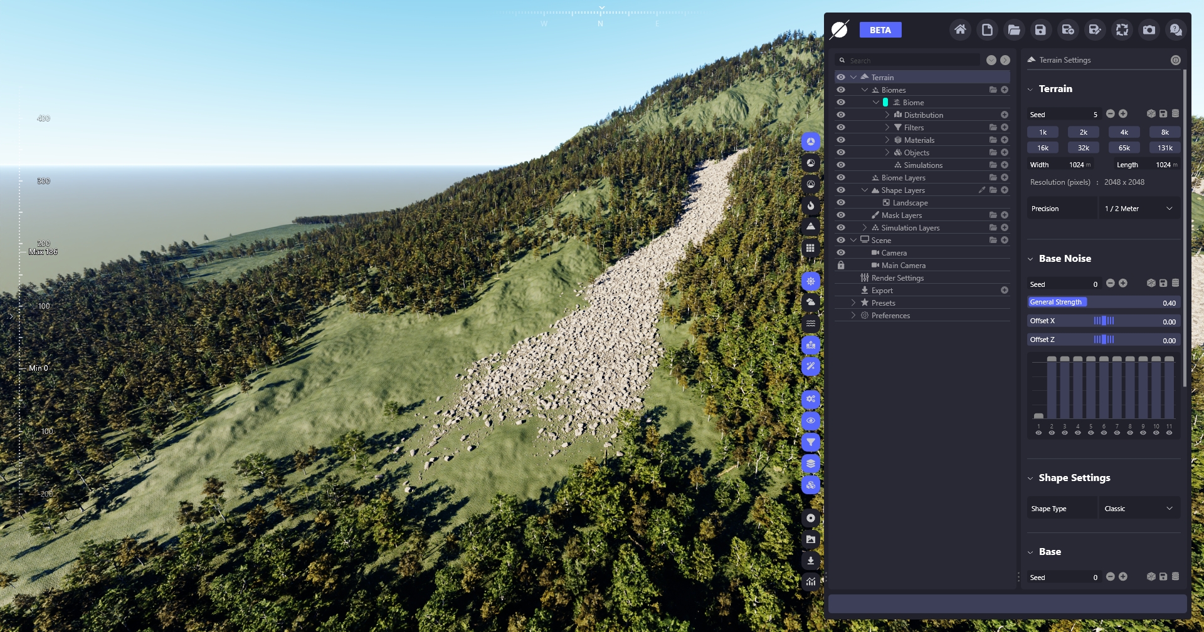
Task: Toggle visibility of Biome Layers
Action: pos(841,178)
